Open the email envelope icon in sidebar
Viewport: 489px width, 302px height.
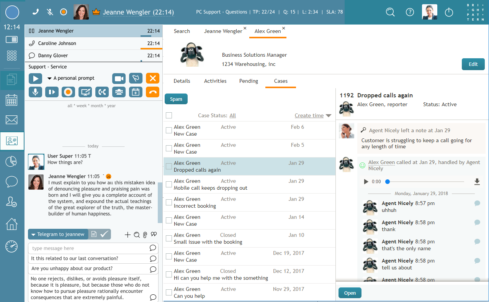tap(12, 120)
